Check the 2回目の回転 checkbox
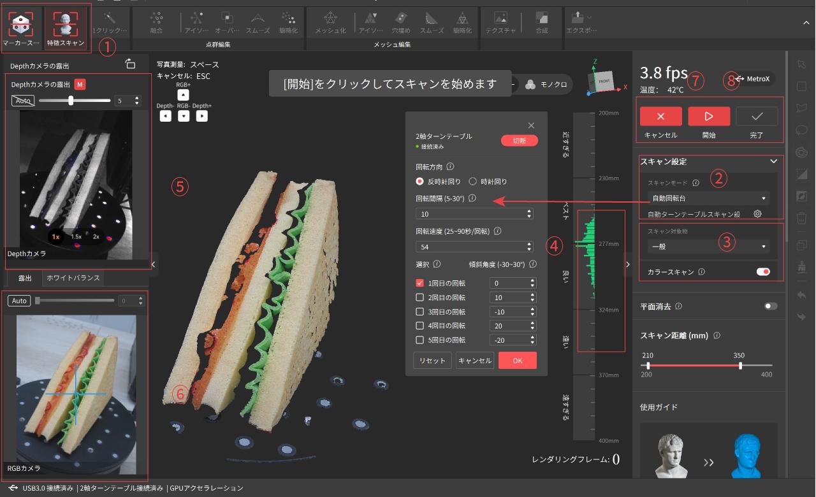816x497 pixels. tap(419, 298)
